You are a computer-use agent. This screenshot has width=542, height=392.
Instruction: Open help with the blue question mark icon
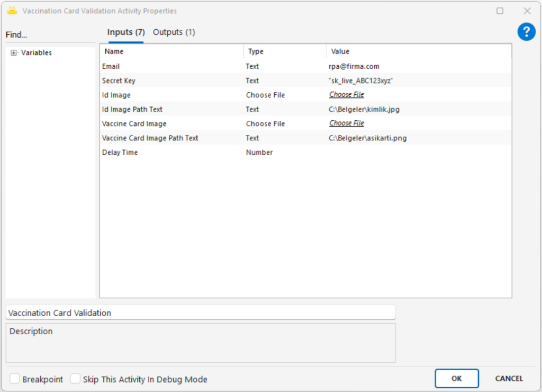[x=526, y=32]
